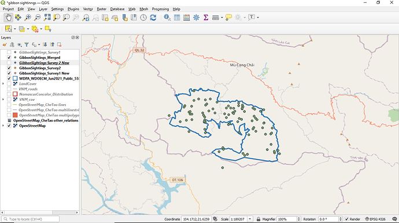Select the Pan Map hand tool

(x=9, y=17)
